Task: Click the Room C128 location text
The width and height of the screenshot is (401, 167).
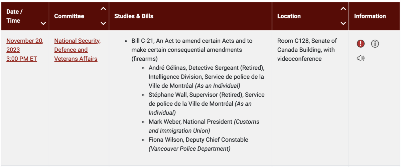Action: coord(307,50)
